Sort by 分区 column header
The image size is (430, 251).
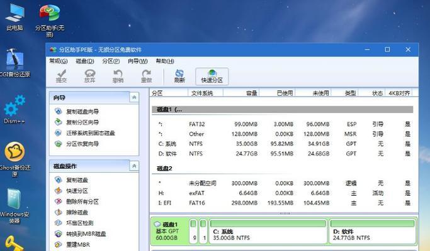click(x=169, y=93)
